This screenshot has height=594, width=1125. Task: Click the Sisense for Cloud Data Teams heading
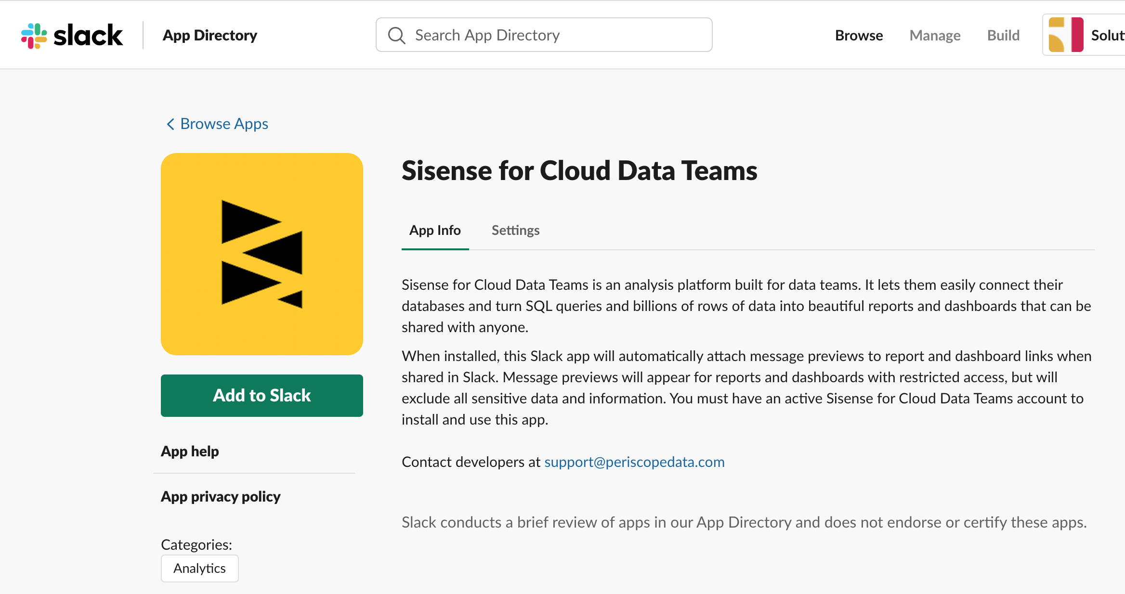coord(579,171)
